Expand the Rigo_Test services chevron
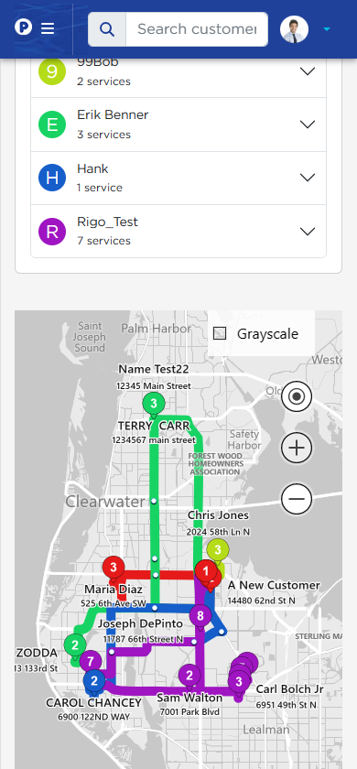Viewport: 357px width, 769px height. point(308,231)
